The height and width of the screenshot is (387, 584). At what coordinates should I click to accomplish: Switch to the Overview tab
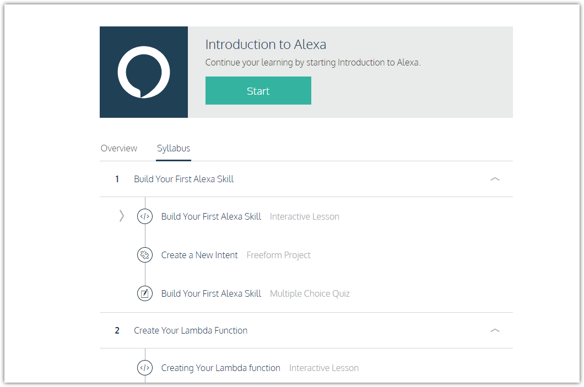[x=119, y=148]
